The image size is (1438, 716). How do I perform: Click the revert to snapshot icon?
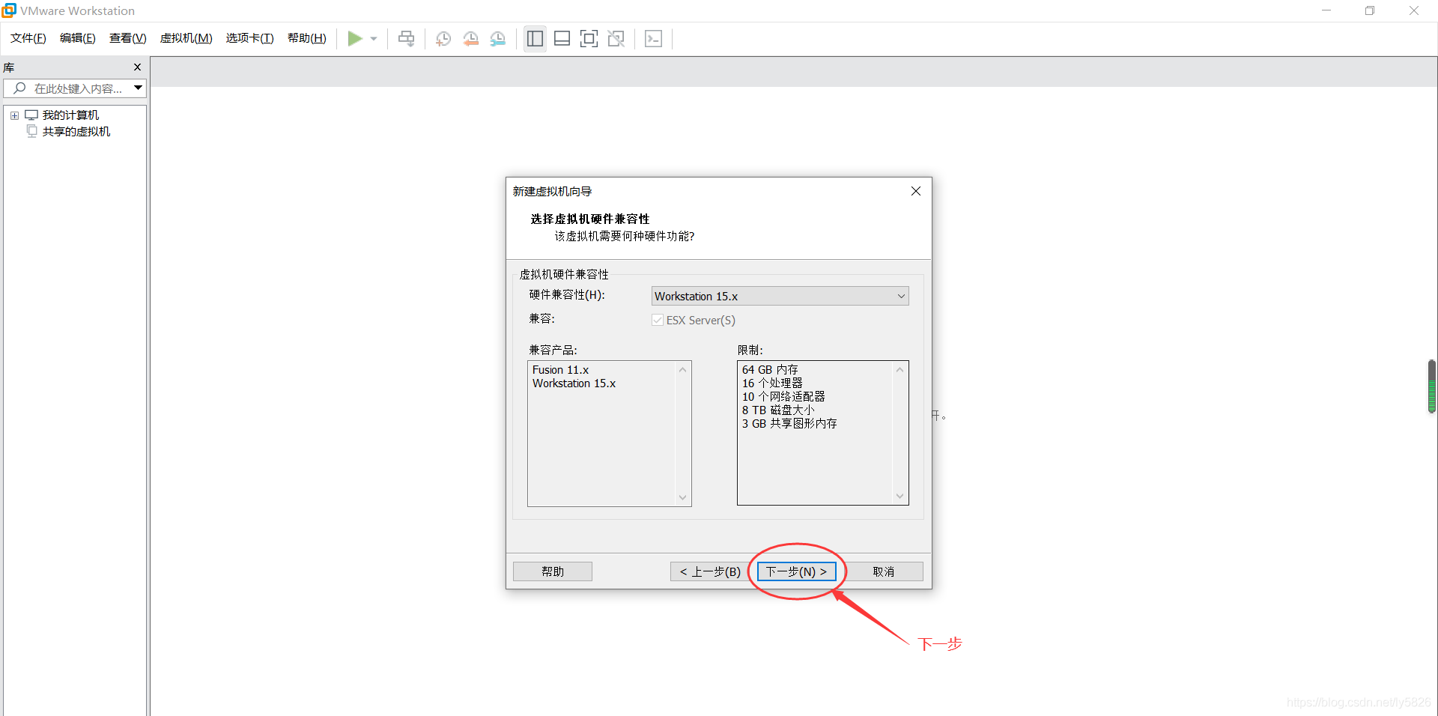point(471,39)
